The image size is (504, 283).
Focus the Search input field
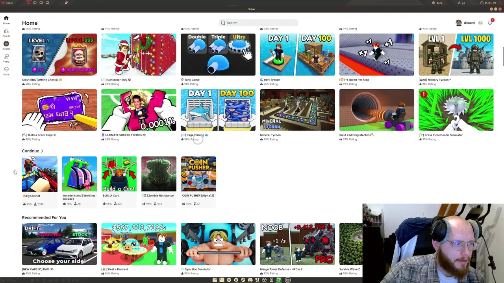pyautogui.click(x=258, y=23)
